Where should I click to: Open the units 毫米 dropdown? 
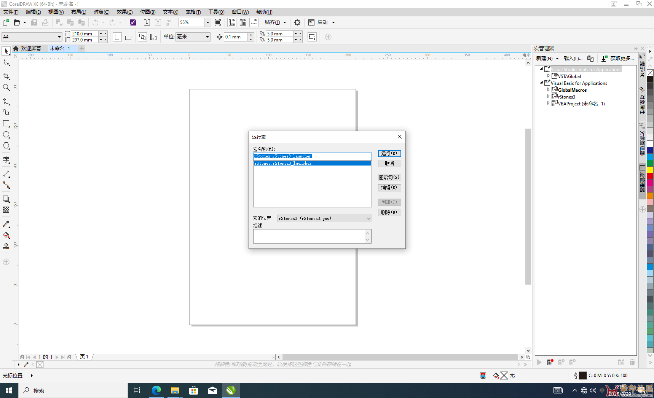coord(207,37)
